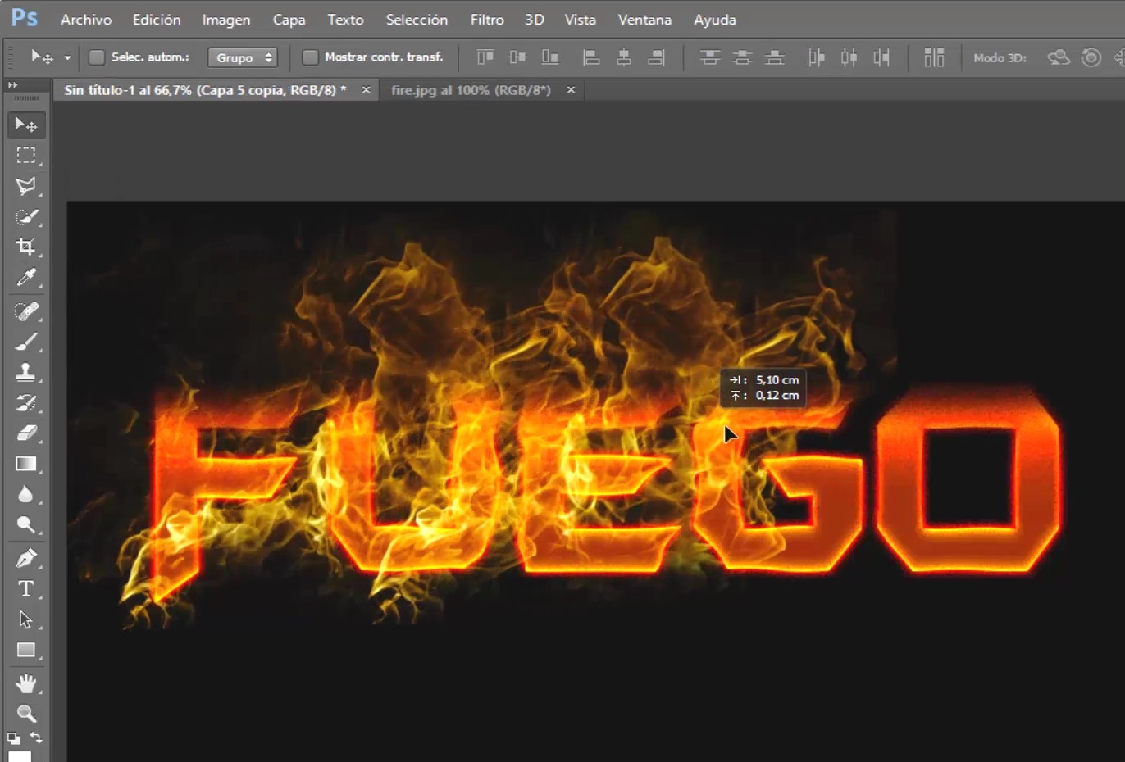Switch to the fire.jpg document tab
This screenshot has height=762, width=1125.
(471, 90)
